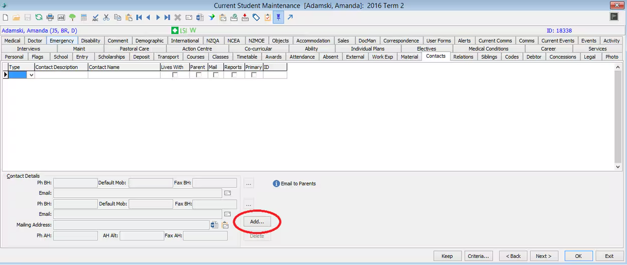Click the Mailing Address field
Viewport: 627px width, 265px height.
pos(131,225)
